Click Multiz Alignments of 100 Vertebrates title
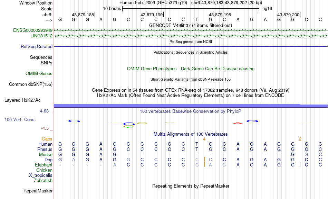The width and height of the screenshot is (328, 199). tap(191, 134)
